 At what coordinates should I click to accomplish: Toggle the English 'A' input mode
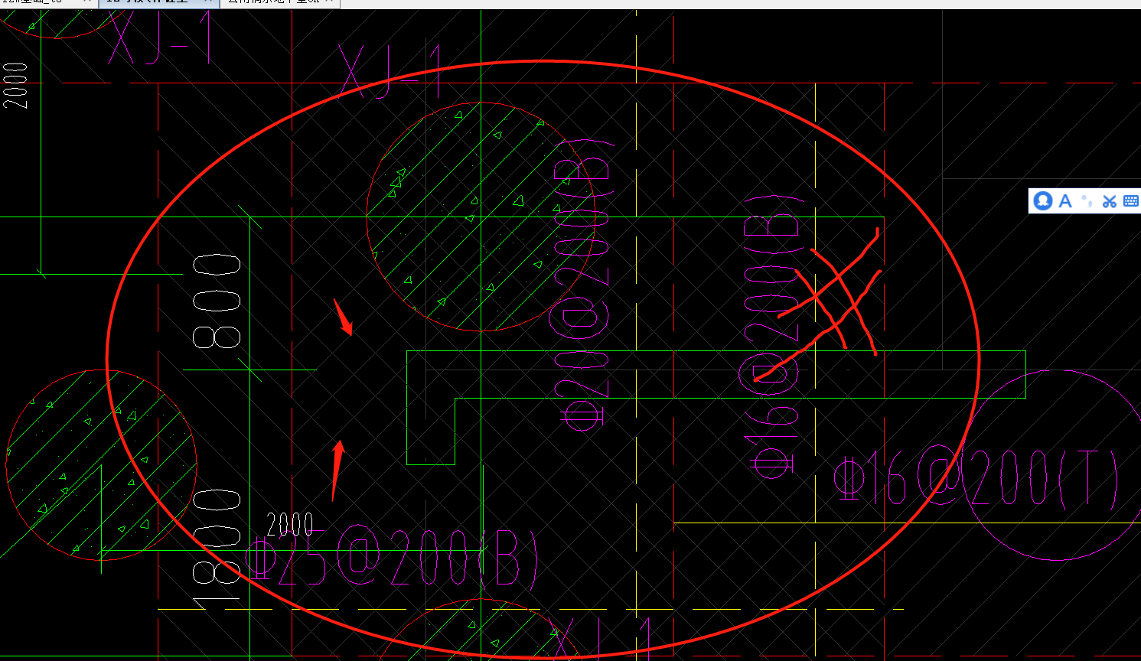point(1065,201)
